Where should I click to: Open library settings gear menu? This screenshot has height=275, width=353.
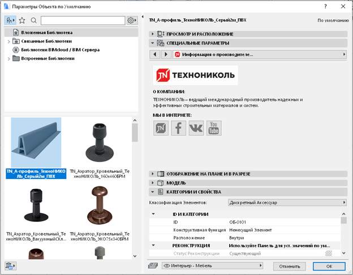(x=131, y=20)
